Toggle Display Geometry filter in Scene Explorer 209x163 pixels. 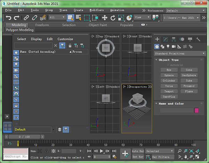pos(16,52)
